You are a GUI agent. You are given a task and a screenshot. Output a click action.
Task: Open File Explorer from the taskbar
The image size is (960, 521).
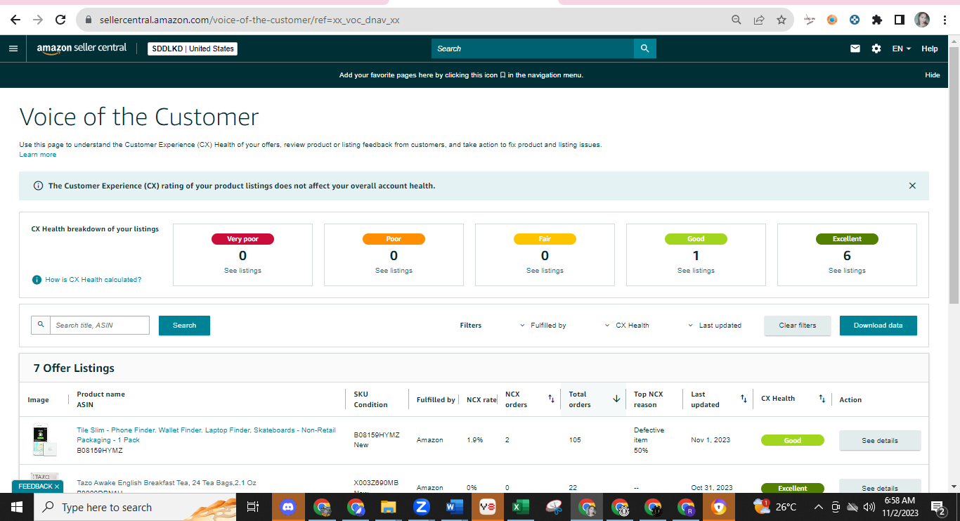pos(389,507)
